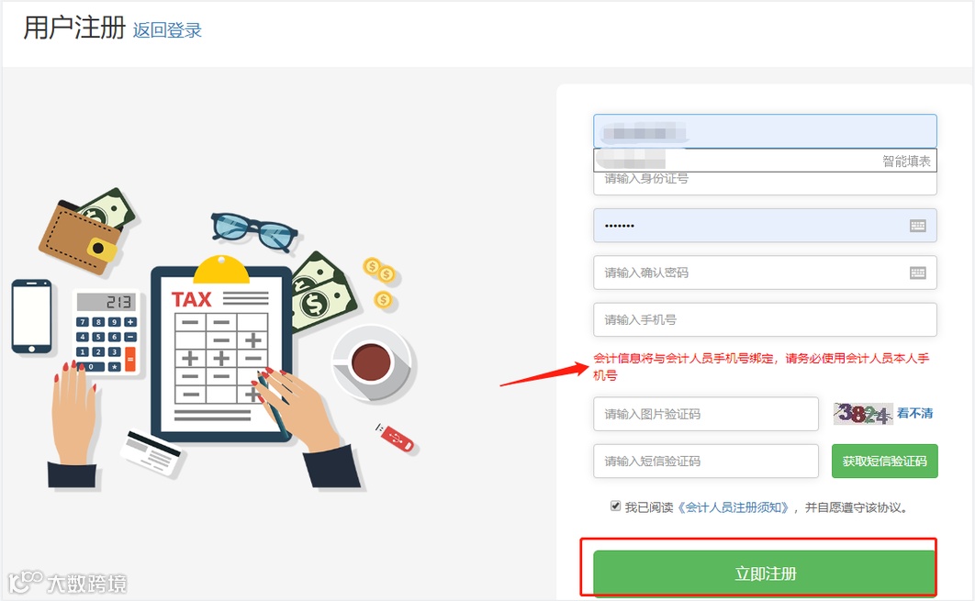The height and width of the screenshot is (601, 975).
Task: Click the blue eyeglasses illustration
Action: [254, 231]
